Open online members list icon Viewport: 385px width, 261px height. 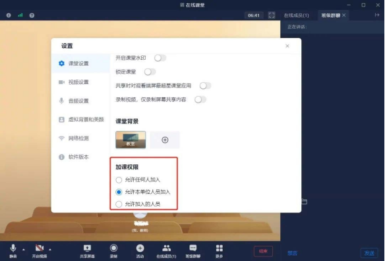[x=167, y=249]
